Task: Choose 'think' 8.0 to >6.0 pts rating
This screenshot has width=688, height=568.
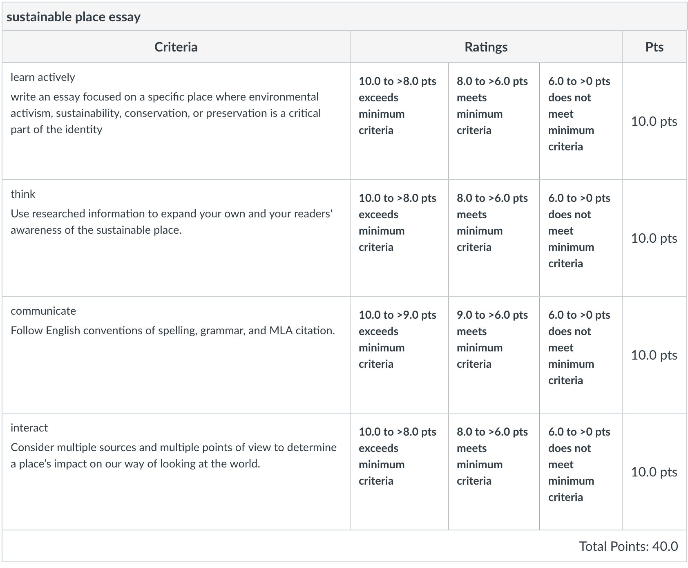Action: point(494,238)
